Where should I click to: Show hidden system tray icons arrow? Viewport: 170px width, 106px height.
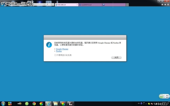click(x=146, y=104)
